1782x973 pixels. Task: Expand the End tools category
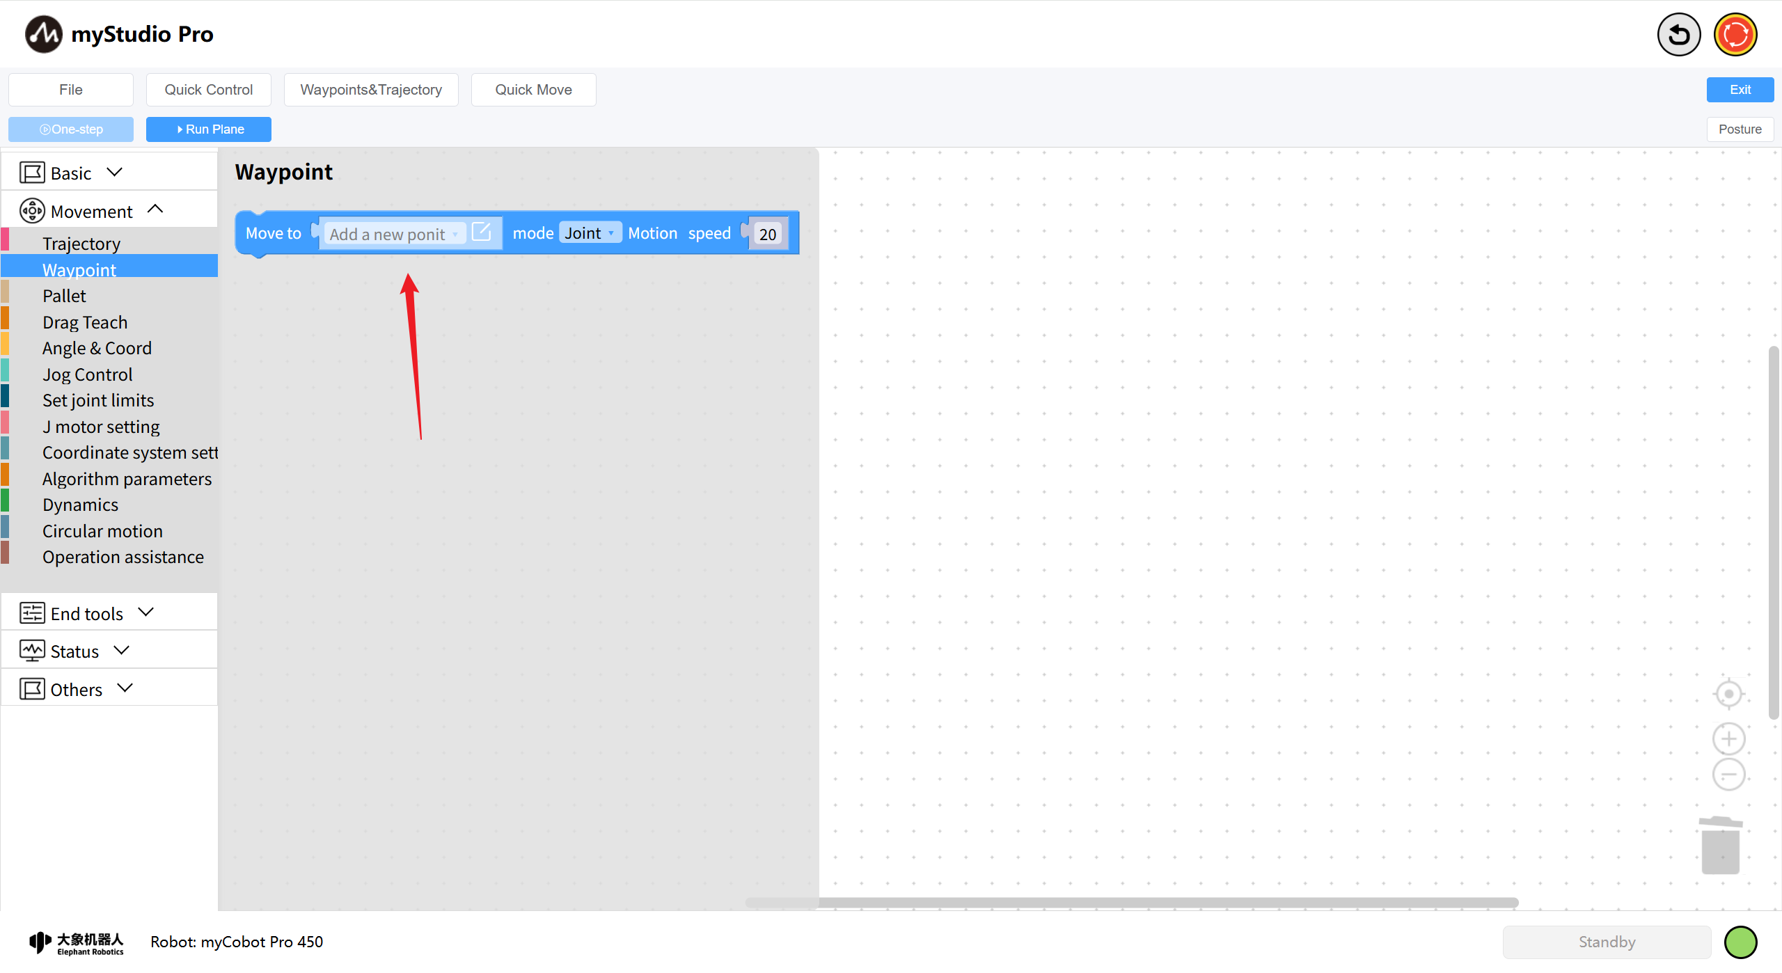(87, 613)
